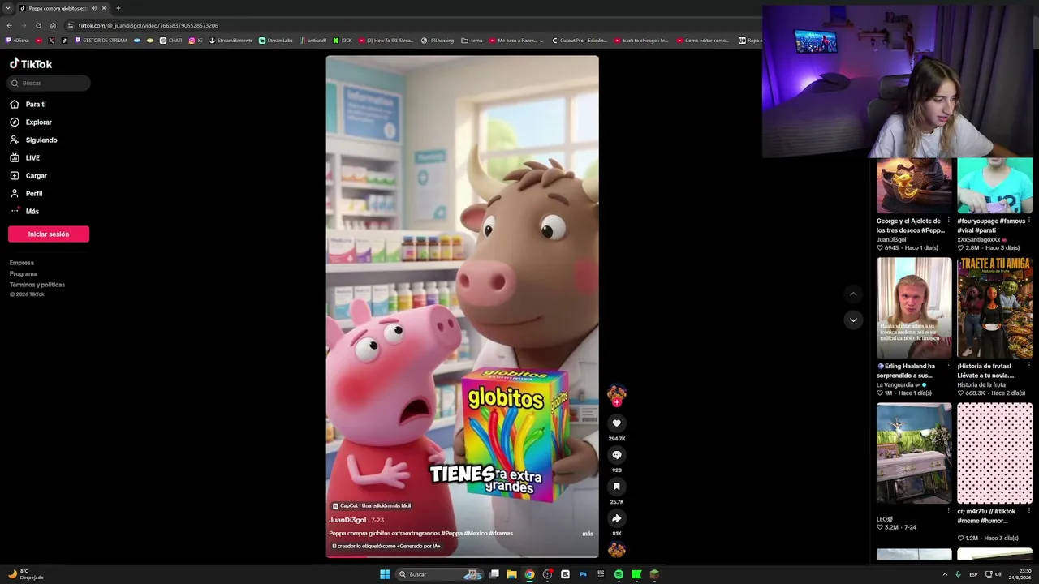Click the browser address bar URL
The height and width of the screenshot is (584, 1039).
(149, 25)
